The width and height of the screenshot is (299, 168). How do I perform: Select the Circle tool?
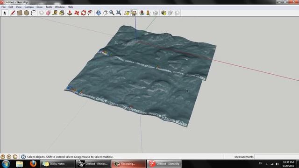click(27, 13)
